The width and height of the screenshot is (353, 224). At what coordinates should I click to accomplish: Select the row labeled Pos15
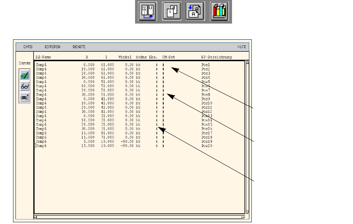pyautogui.click(x=139, y=124)
